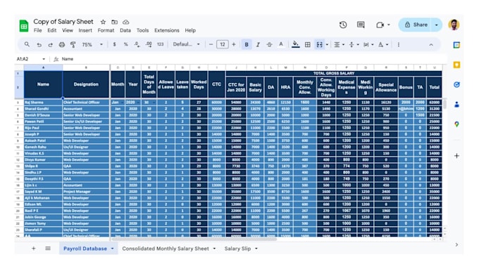Toggle italic formatting

(258, 44)
